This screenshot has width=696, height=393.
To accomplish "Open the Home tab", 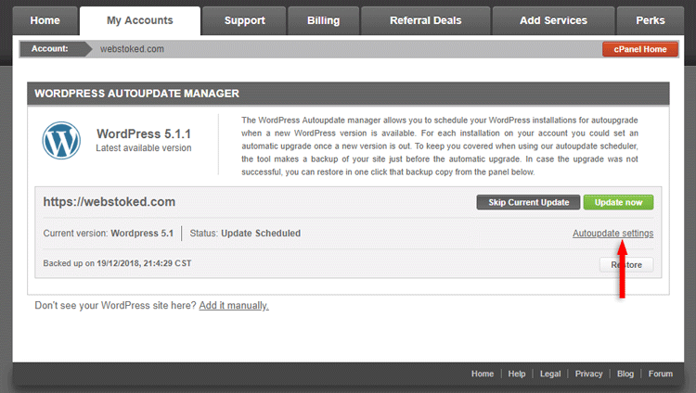I will [x=45, y=20].
